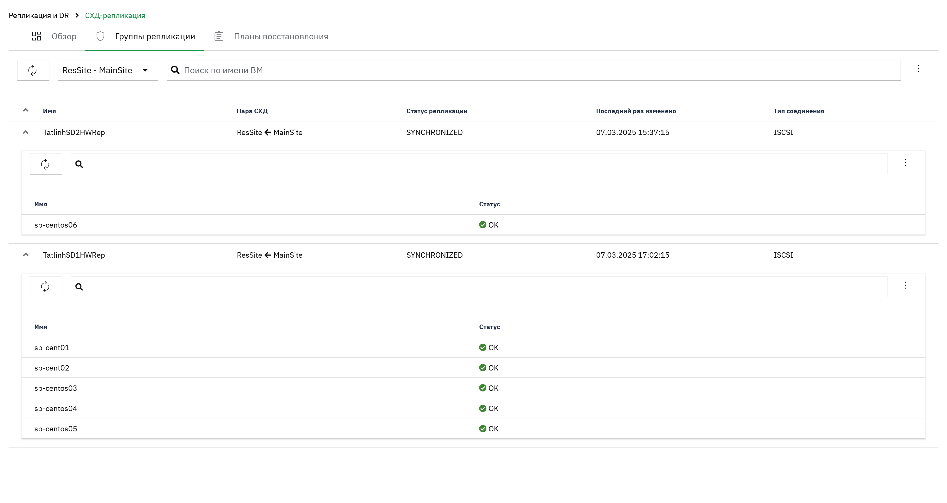Open three-dots menu for TatlinhSD1HWRep VM list
The width and height of the screenshot is (947, 503).
tap(905, 285)
